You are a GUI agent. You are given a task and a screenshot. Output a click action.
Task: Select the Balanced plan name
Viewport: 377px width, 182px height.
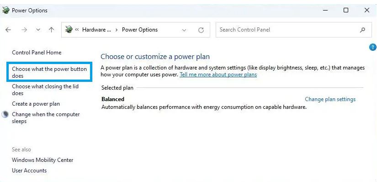pyautogui.click(x=113, y=99)
